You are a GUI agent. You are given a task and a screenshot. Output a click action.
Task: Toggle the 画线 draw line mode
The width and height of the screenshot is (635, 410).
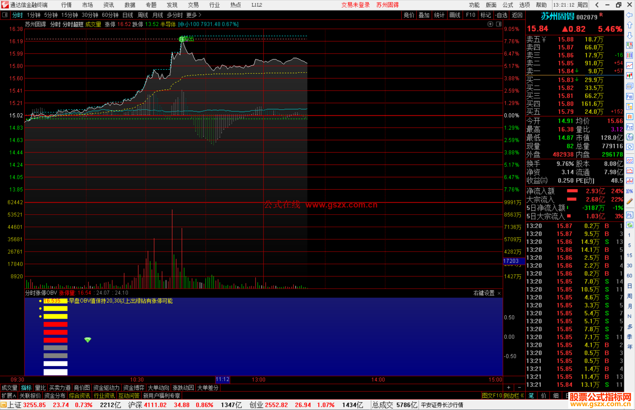(454, 15)
